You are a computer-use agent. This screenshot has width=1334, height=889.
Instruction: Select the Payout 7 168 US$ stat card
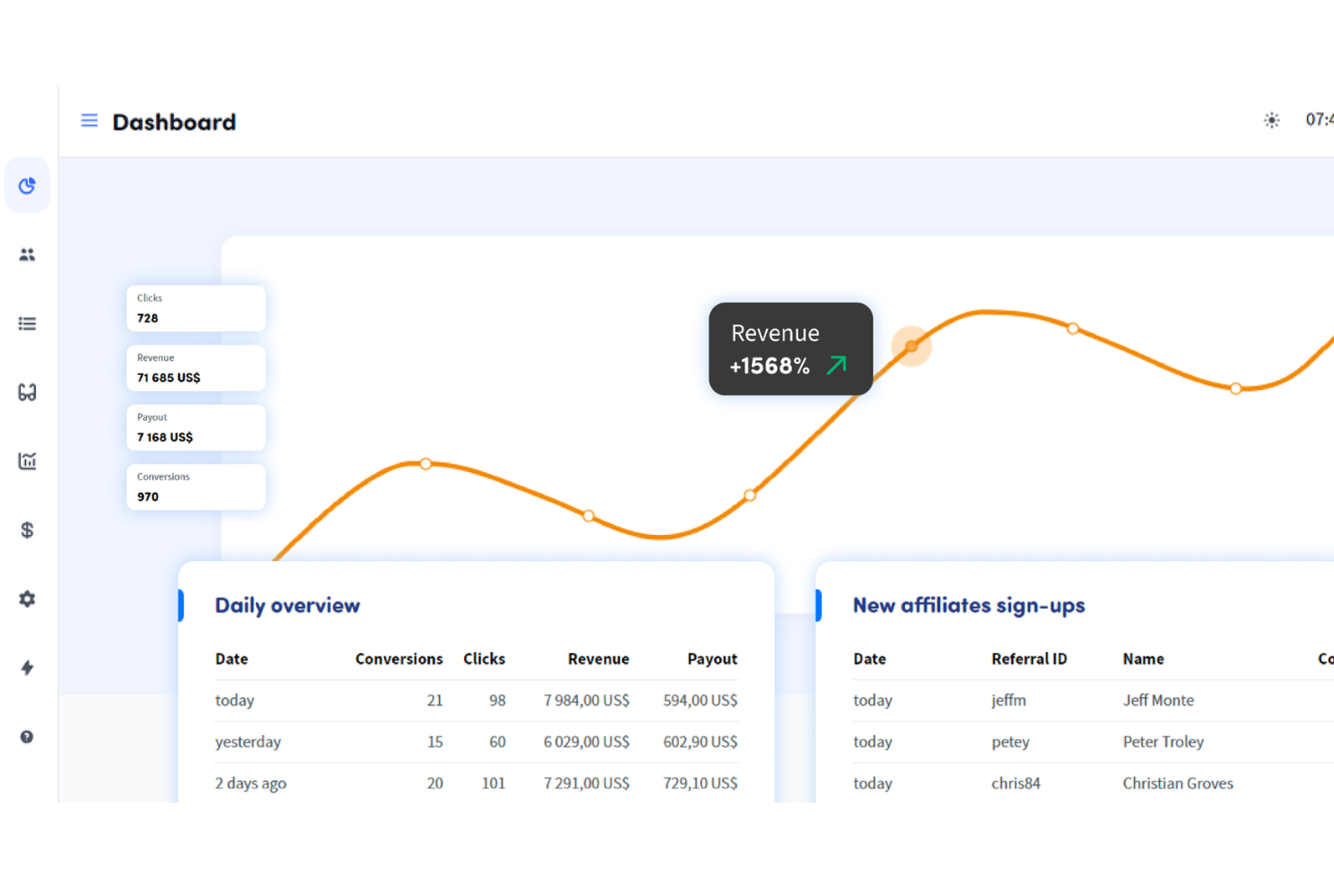point(196,427)
